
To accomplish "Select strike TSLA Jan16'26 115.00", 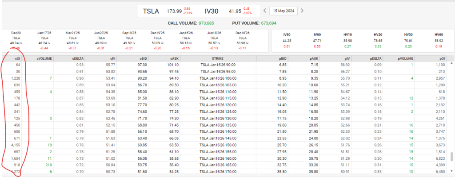I will coord(218,99).
